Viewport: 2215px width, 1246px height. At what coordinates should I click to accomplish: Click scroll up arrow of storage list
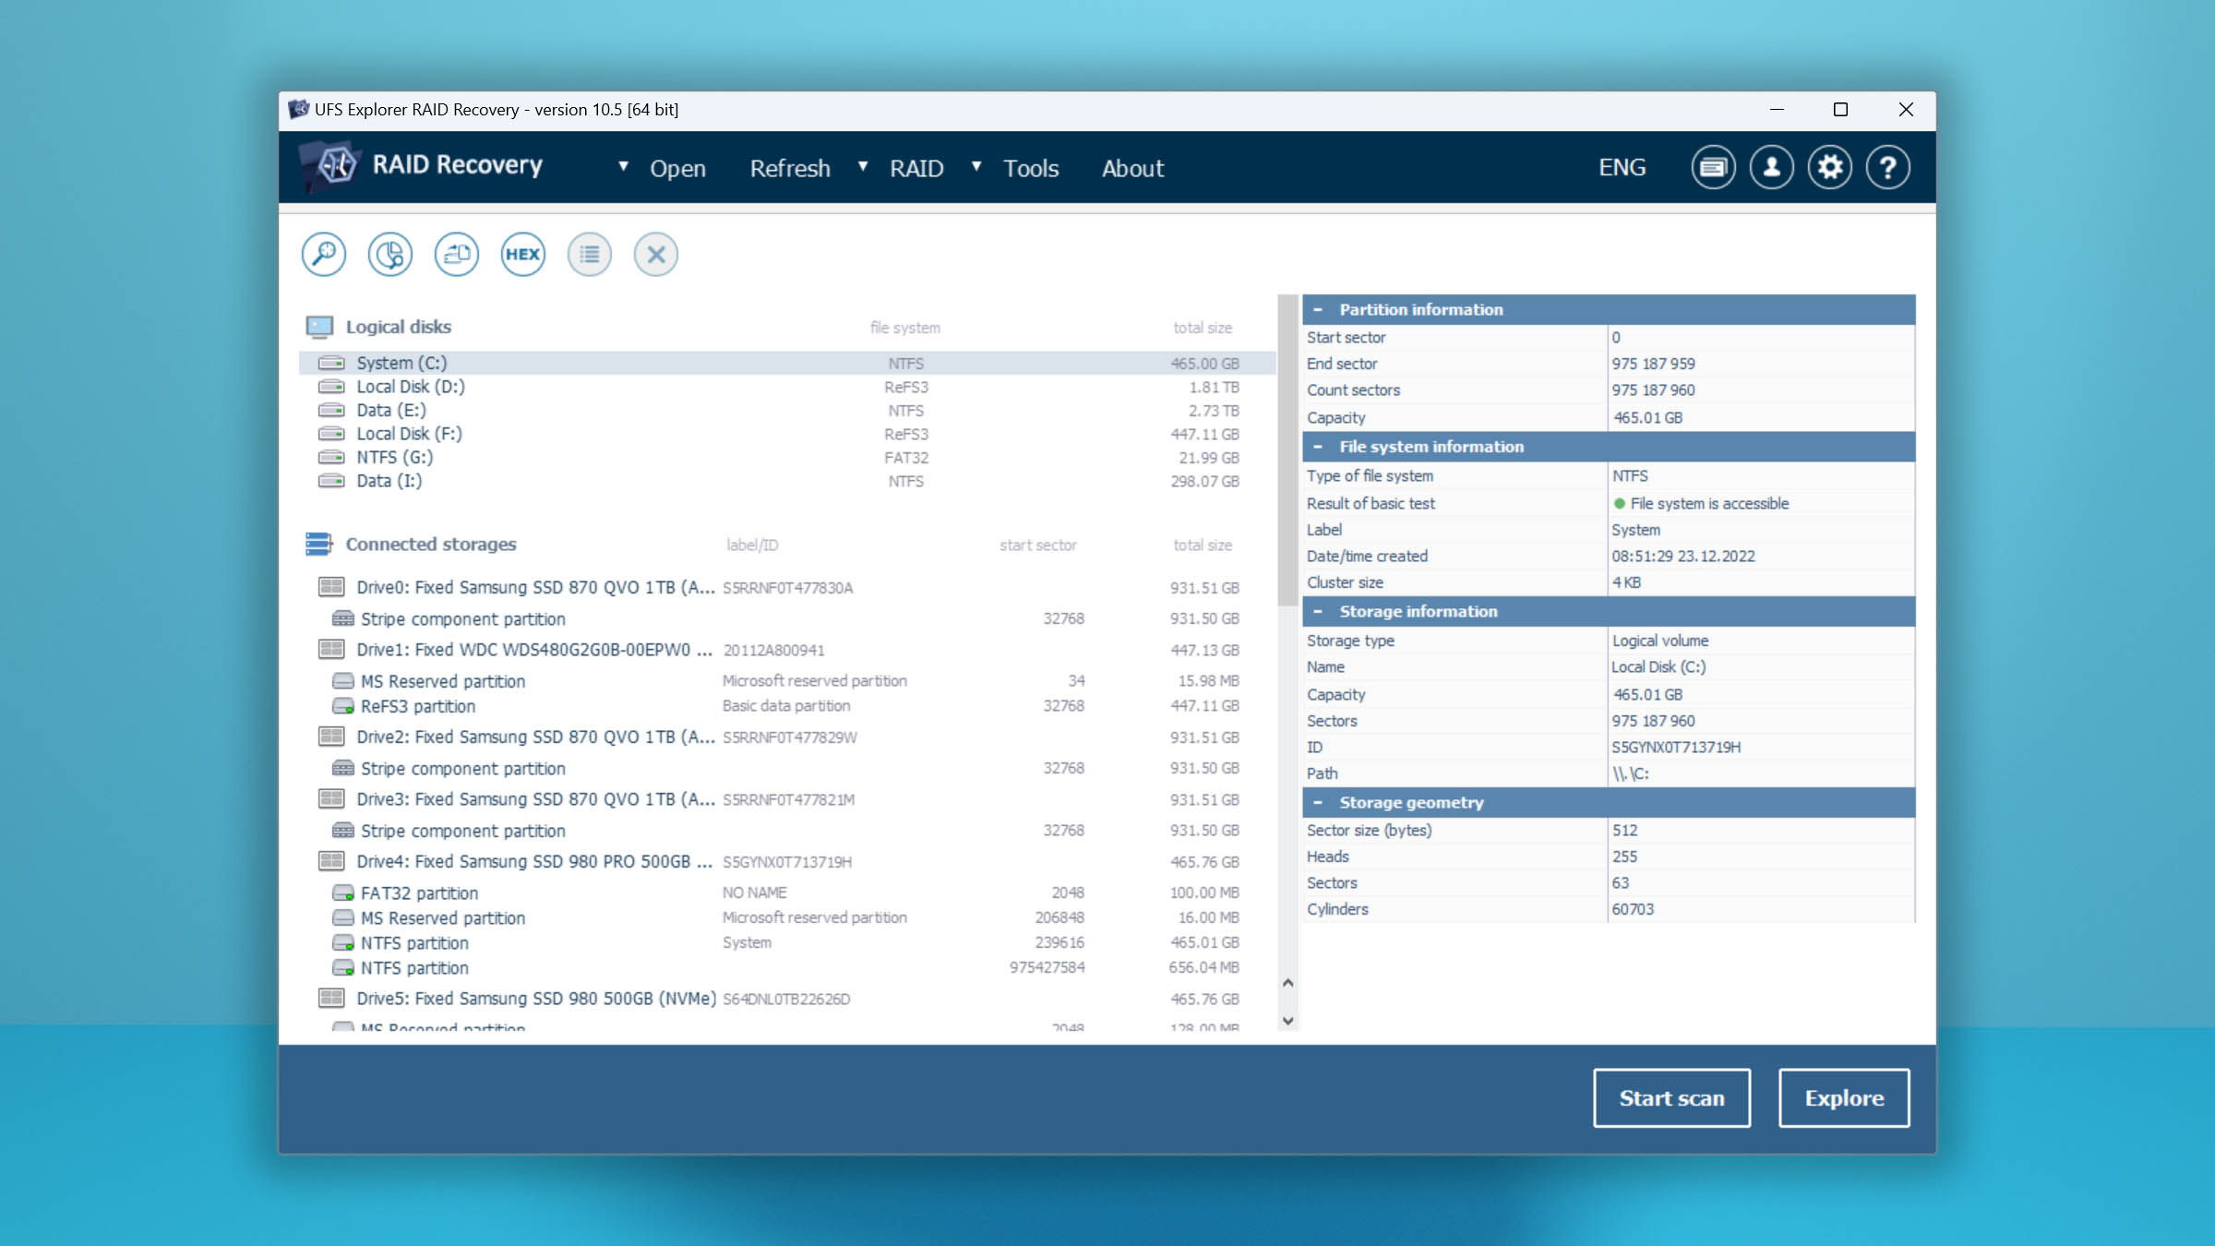coord(1288,983)
